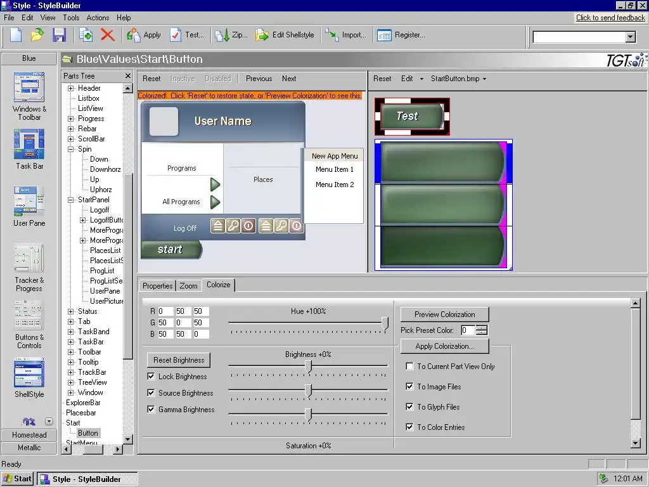
Task: Click the Test... toolbar button
Action: pyautogui.click(x=187, y=35)
